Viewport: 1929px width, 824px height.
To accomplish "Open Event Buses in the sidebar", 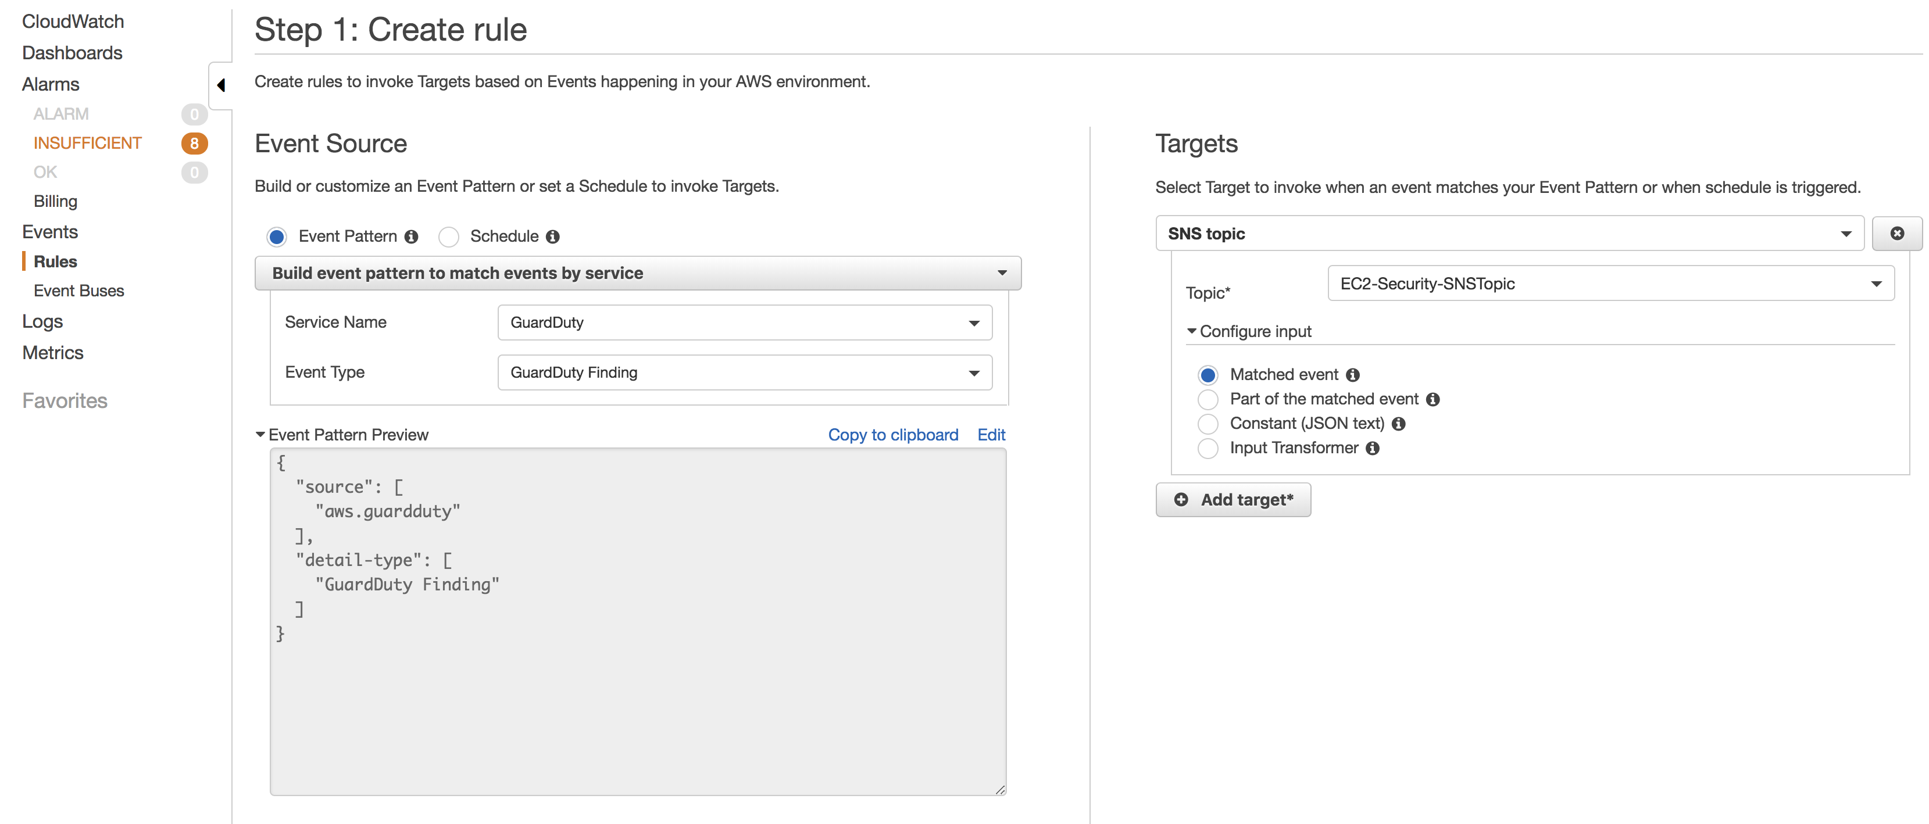I will tap(78, 291).
